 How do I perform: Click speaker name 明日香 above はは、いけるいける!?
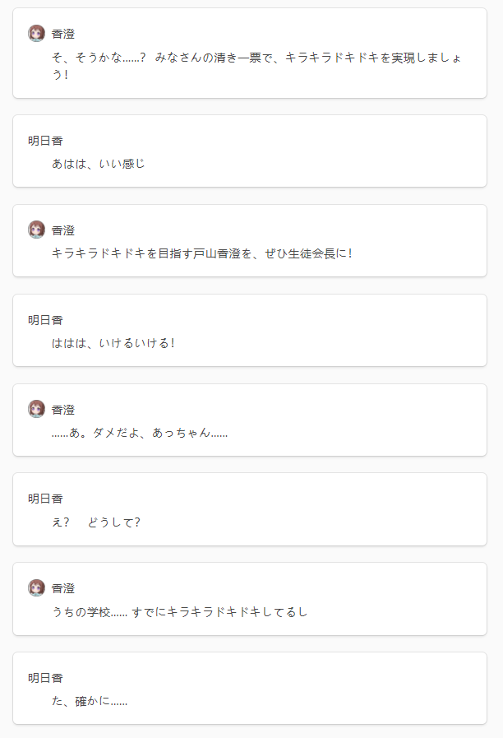click(45, 320)
